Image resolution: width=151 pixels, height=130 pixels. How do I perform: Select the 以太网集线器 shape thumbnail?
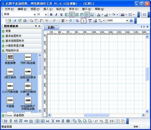(x=10, y=86)
